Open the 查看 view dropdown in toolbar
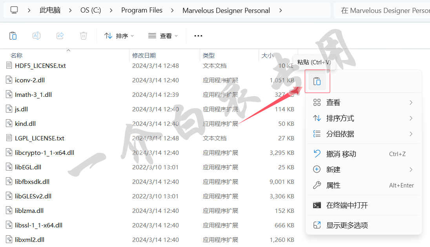 coord(163,36)
